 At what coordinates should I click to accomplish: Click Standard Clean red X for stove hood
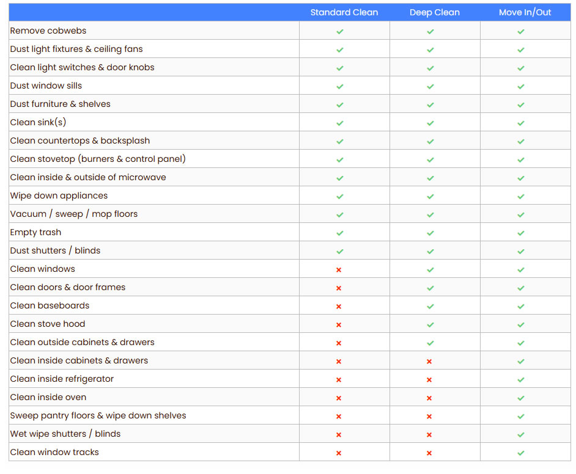point(339,324)
